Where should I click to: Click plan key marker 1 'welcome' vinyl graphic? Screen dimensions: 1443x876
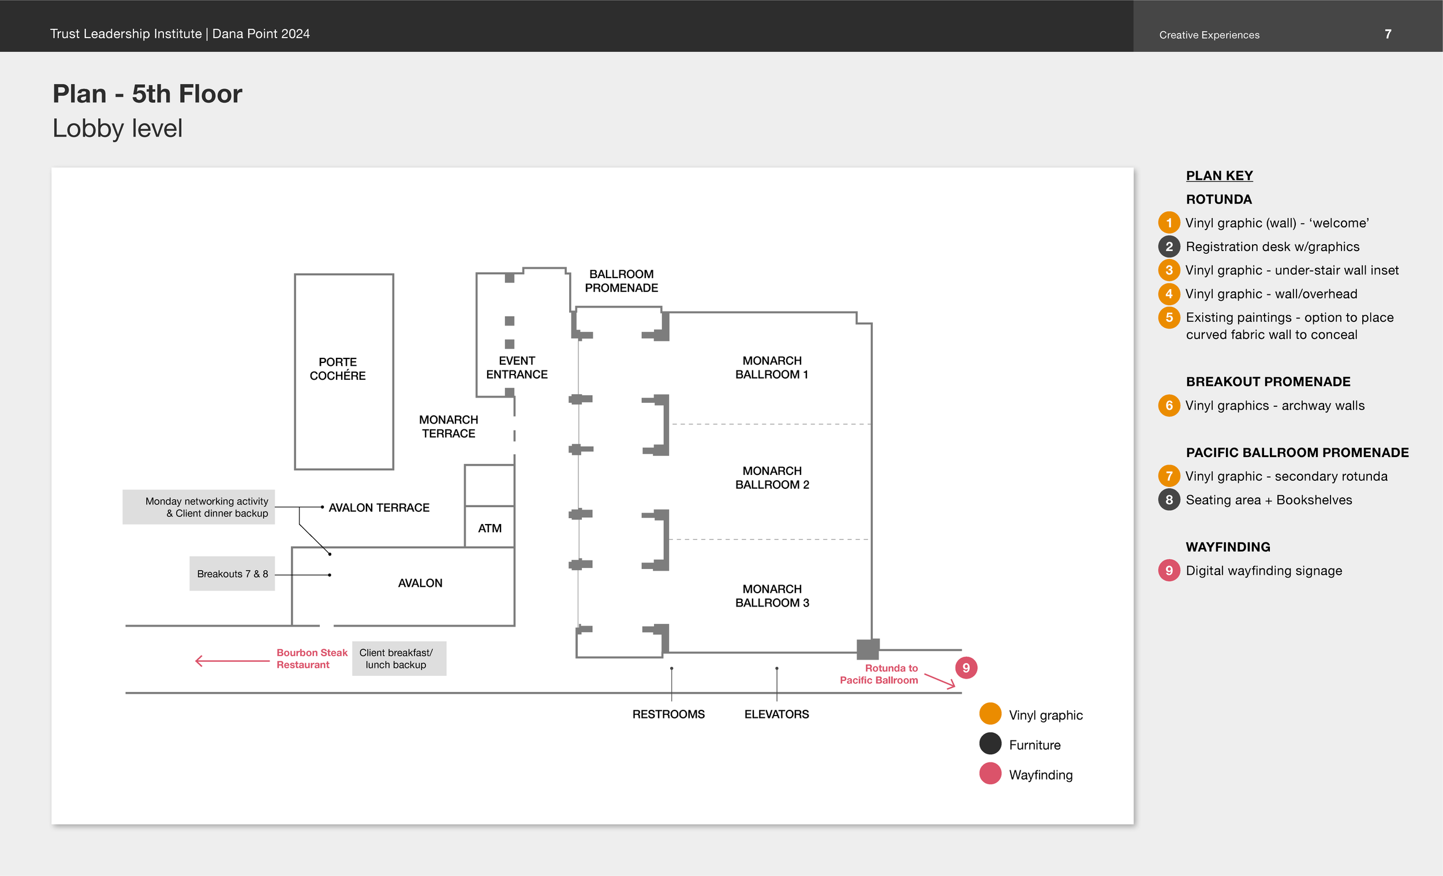pyautogui.click(x=1169, y=223)
